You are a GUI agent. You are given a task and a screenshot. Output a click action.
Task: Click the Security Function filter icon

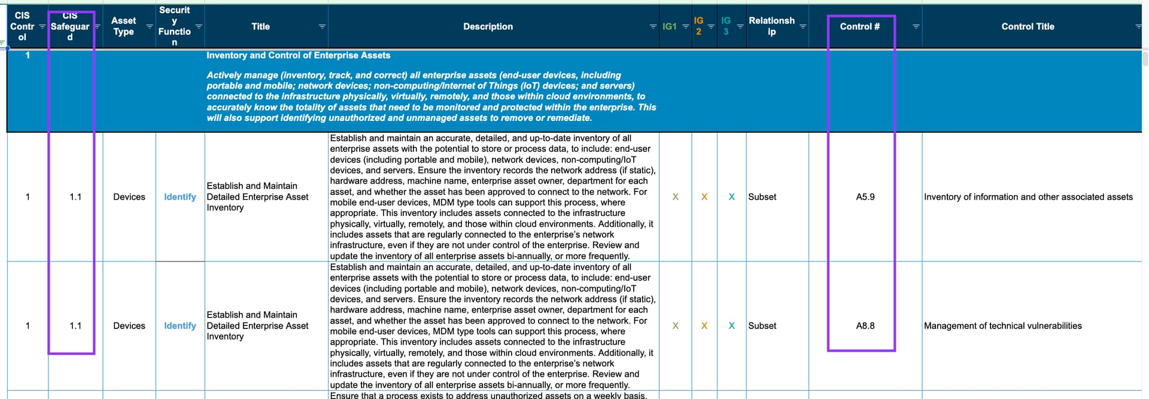click(199, 27)
